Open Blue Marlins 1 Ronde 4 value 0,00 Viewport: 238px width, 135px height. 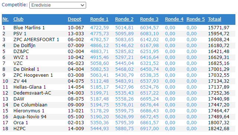coord(170,28)
